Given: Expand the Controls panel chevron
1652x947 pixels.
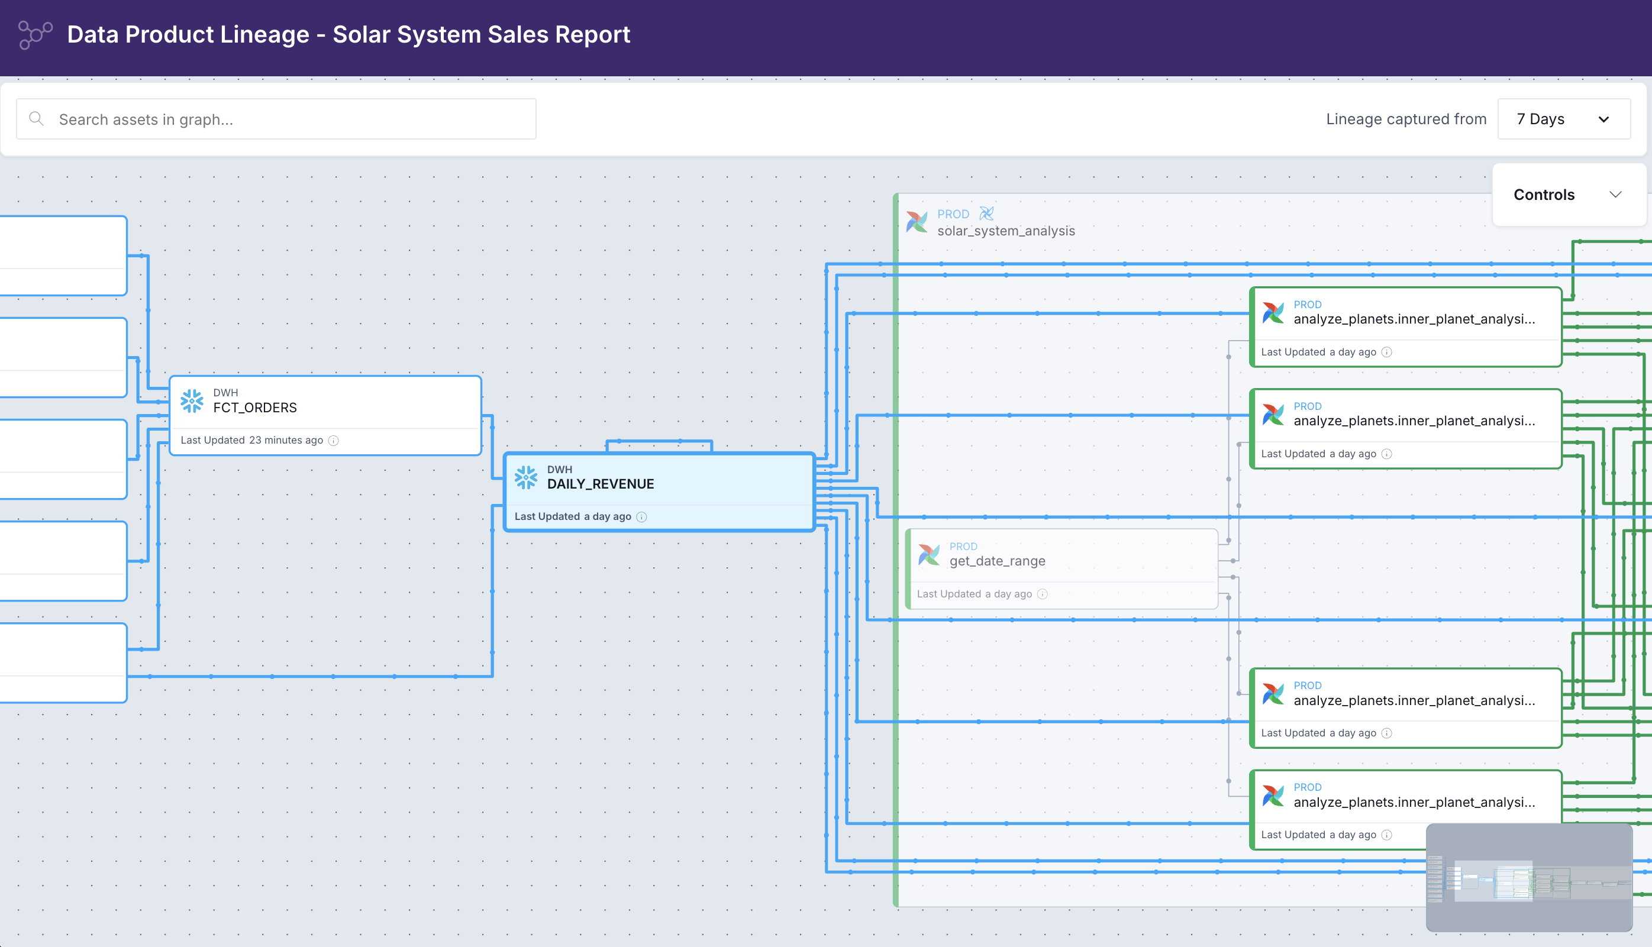Looking at the screenshot, I should (x=1615, y=195).
